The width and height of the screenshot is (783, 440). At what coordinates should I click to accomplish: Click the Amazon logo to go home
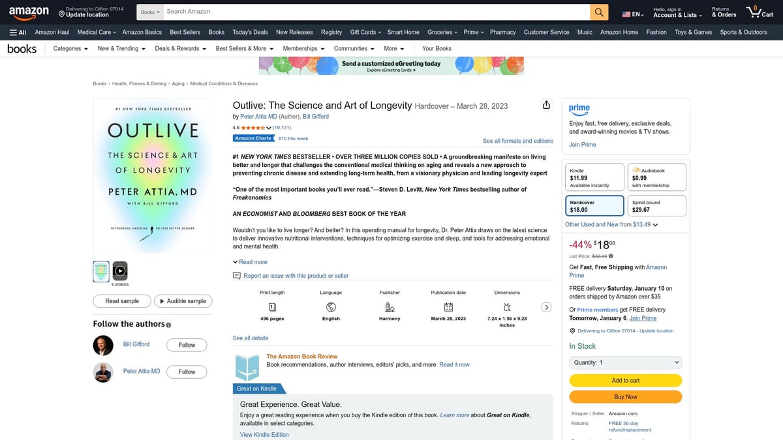29,12
